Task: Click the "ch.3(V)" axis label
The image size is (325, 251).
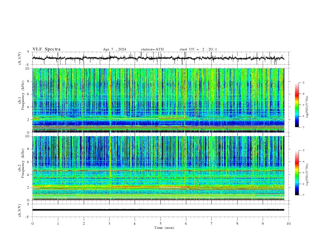Action: click(x=19, y=210)
